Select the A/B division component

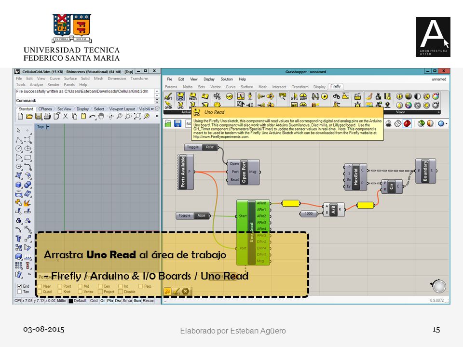333,210
